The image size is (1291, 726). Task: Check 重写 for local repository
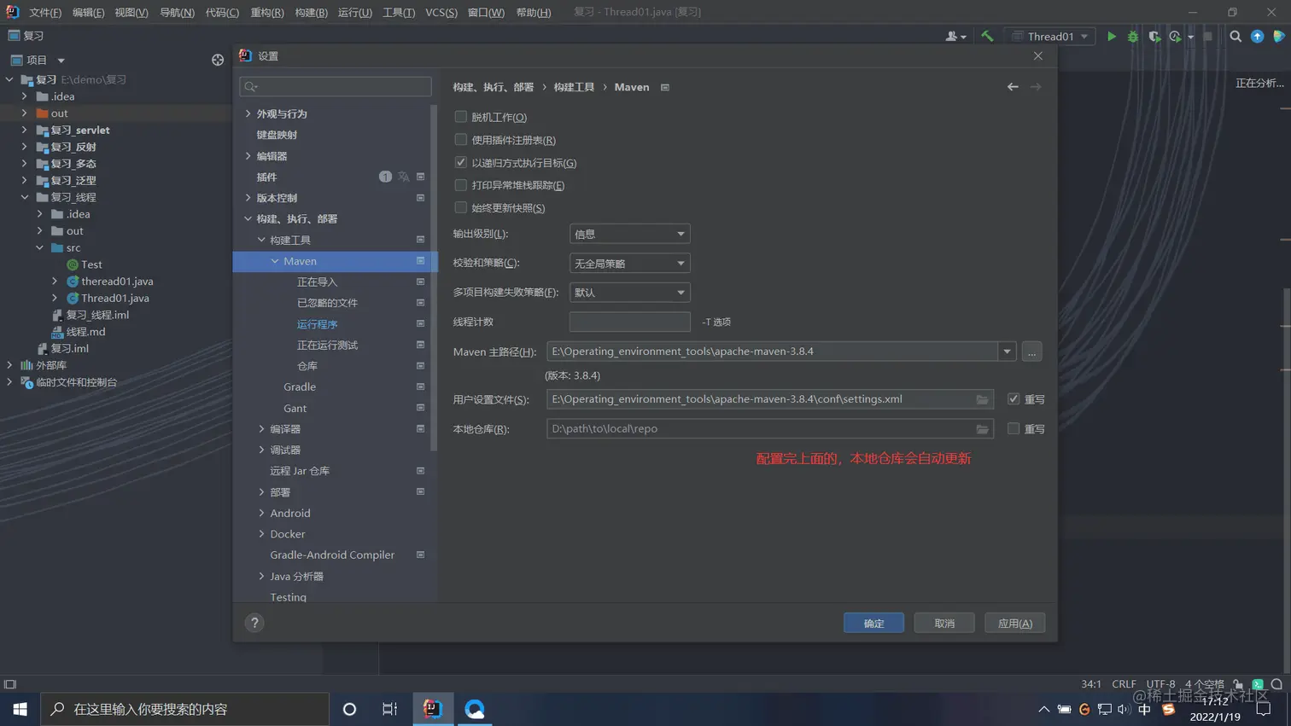coord(1014,429)
